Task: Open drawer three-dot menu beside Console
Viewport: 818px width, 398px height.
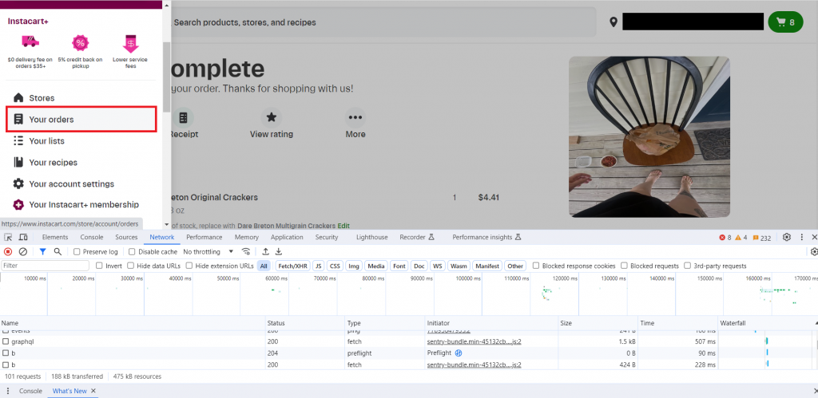Action: point(8,391)
